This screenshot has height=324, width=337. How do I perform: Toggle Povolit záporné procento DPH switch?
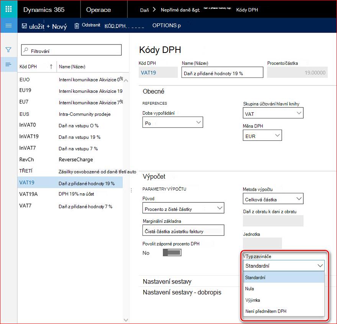(172, 253)
